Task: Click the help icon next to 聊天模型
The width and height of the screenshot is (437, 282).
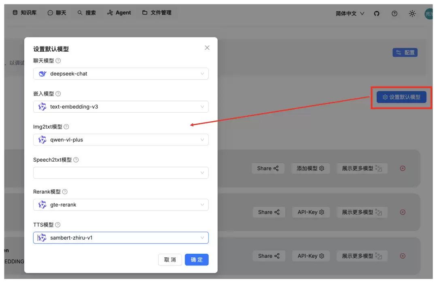Action: (58, 61)
